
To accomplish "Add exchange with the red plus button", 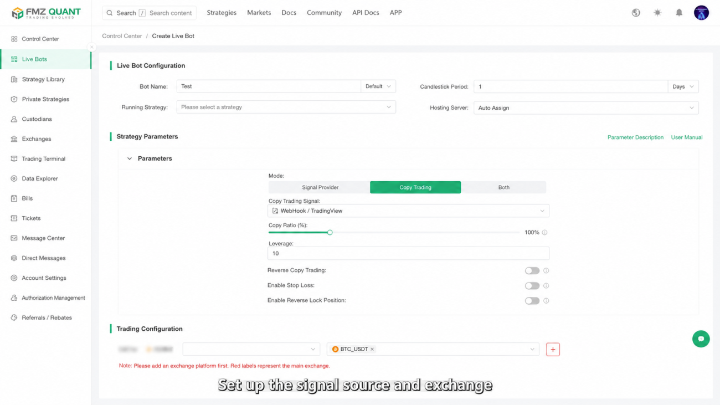I will coord(553,350).
